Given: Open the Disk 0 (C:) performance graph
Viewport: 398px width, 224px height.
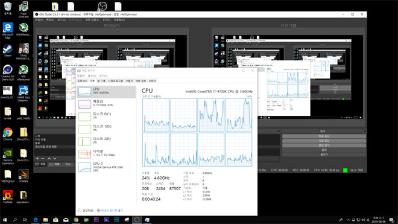Looking at the screenshot, I should click(x=106, y=117).
